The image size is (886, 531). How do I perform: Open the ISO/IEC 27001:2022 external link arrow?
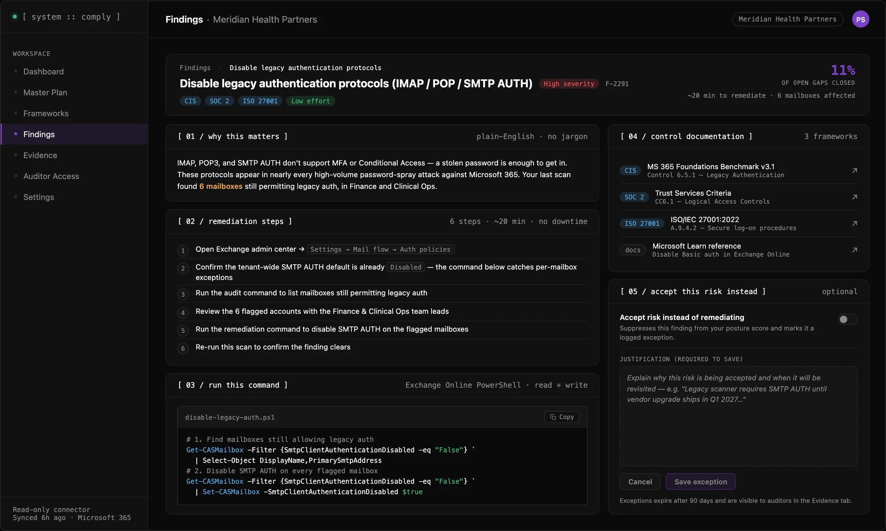pos(854,224)
